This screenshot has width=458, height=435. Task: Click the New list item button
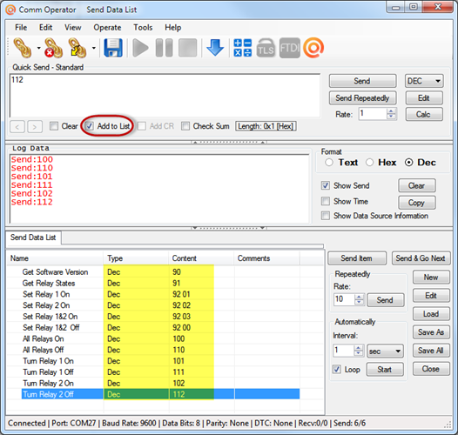click(431, 277)
